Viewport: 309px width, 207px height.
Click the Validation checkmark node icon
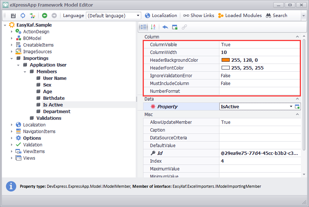pos(18,145)
